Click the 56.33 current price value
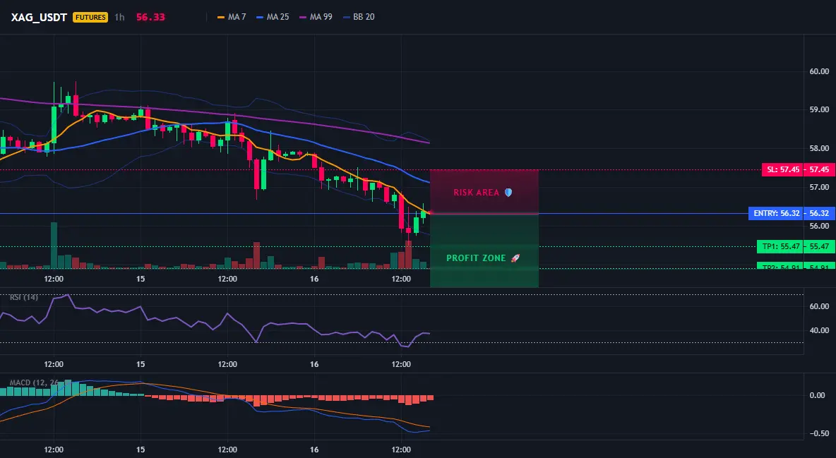The width and height of the screenshot is (836, 458). click(150, 17)
